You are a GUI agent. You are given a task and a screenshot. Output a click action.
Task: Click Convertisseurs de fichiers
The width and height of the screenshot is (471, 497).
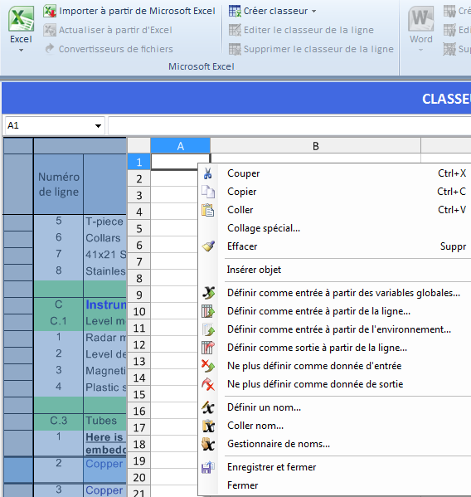[116, 49]
